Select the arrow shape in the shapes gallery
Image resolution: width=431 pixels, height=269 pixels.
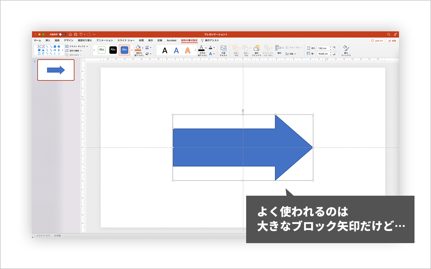[x=55, y=50]
